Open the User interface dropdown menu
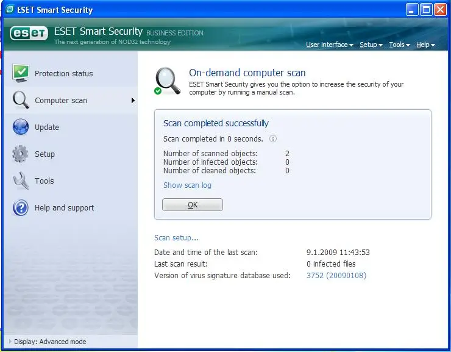Screen dimensions: 451x352 pos(330,45)
